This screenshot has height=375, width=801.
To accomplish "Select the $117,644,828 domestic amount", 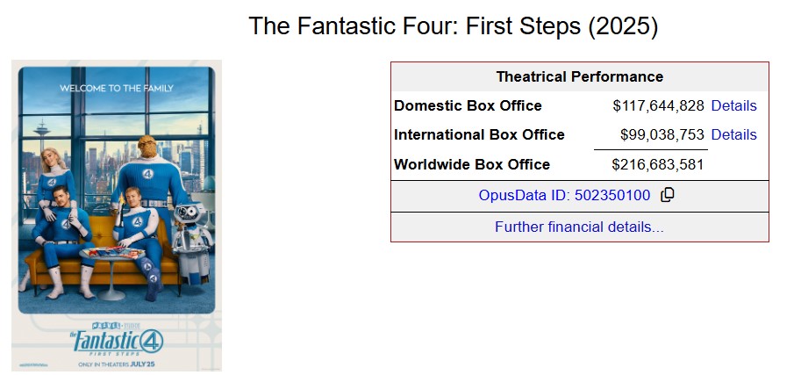I will pos(658,106).
